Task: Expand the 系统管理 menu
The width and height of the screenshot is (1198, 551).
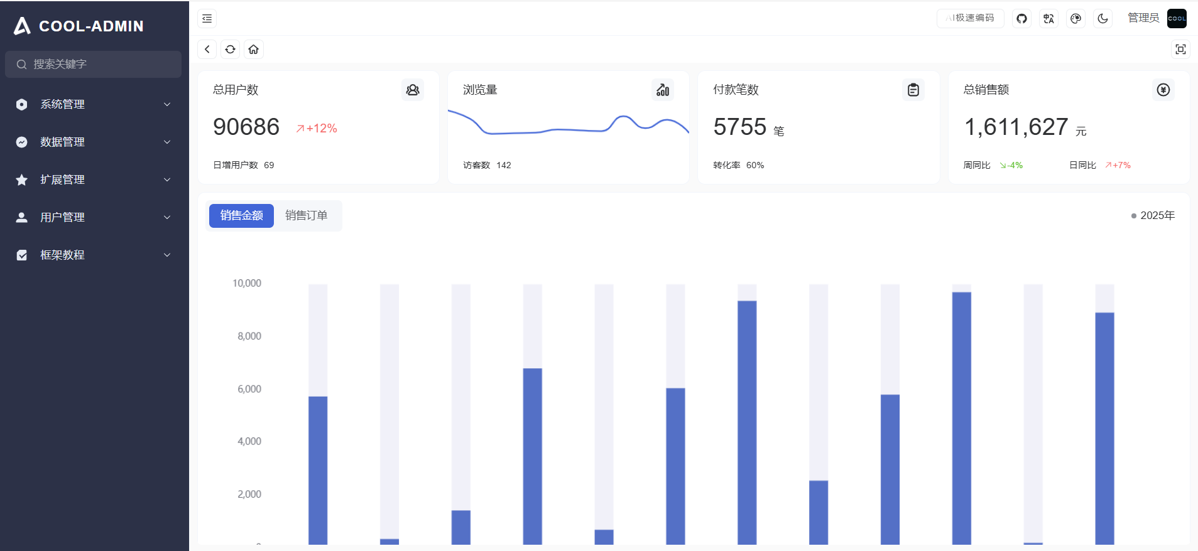Action: [94, 104]
